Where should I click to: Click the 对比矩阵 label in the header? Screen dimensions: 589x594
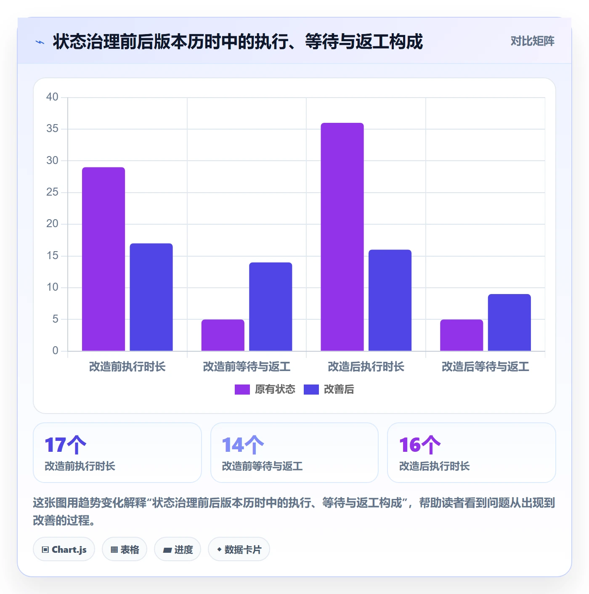coord(532,41)
